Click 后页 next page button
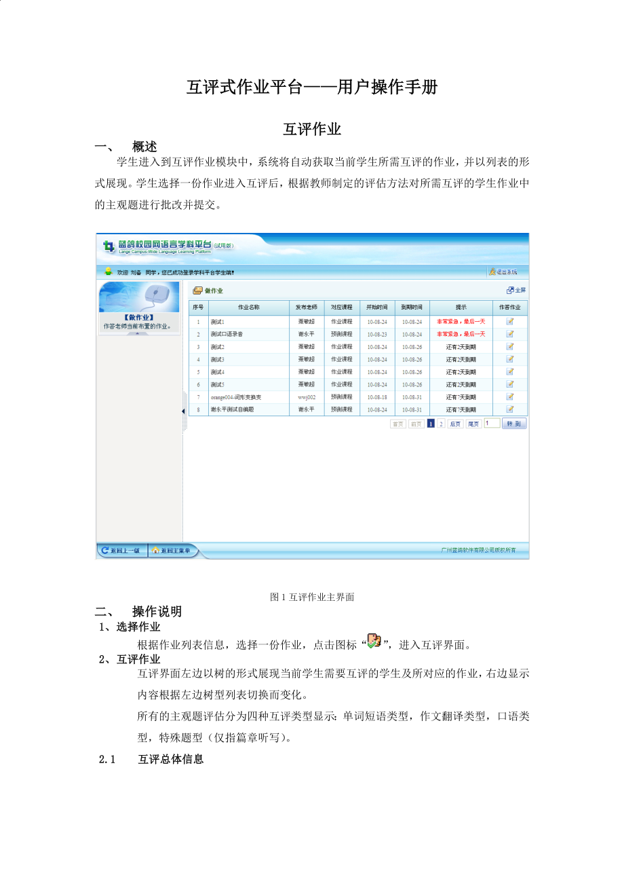 [455, 424]
